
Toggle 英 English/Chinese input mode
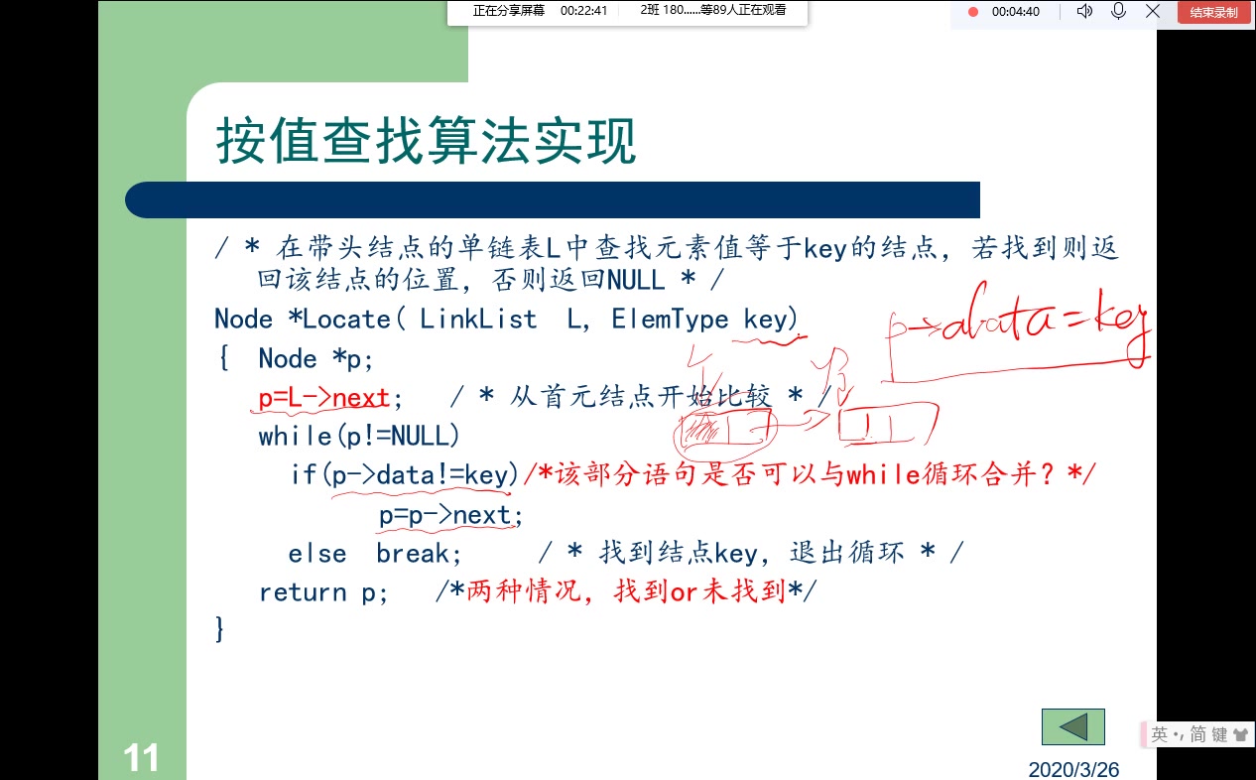[x=1159, y=733]
